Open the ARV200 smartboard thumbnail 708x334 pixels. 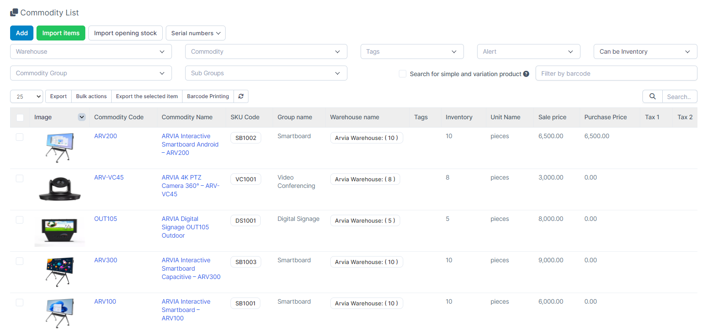pos(60,148)
